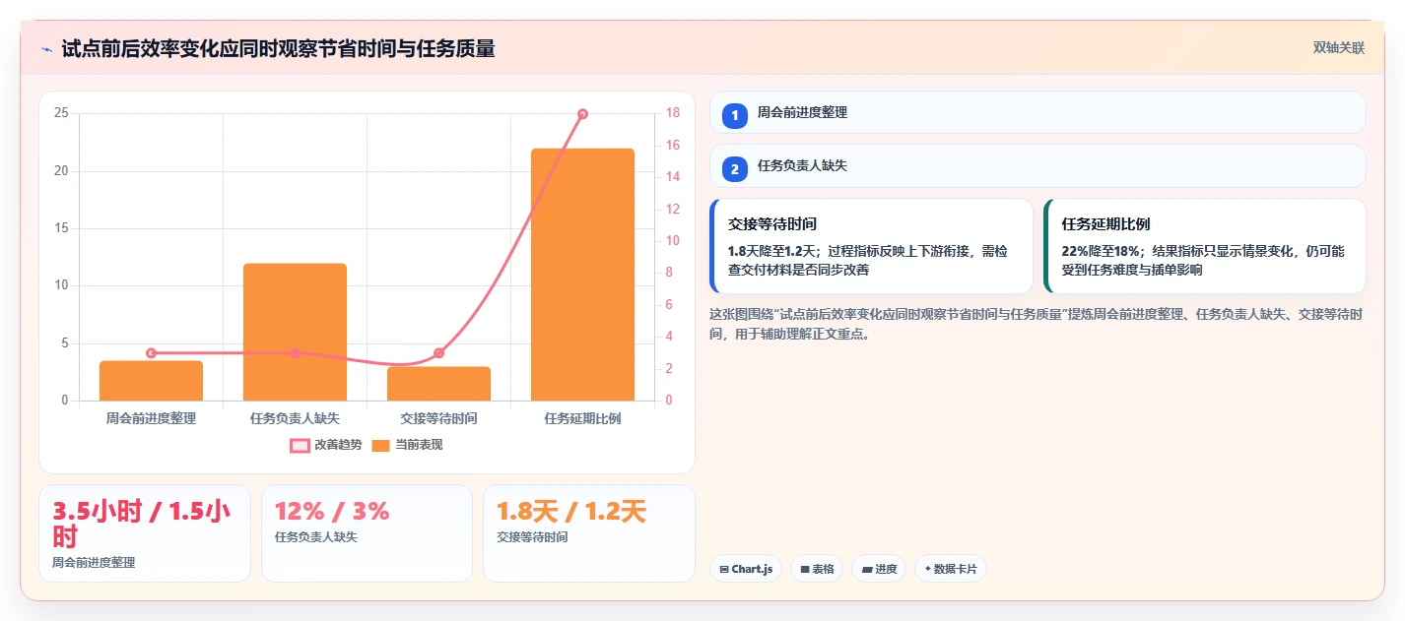The height and width of the screenshot is (621, 1405).
Task: Click the 表格 tag
Action: point(817,569)
